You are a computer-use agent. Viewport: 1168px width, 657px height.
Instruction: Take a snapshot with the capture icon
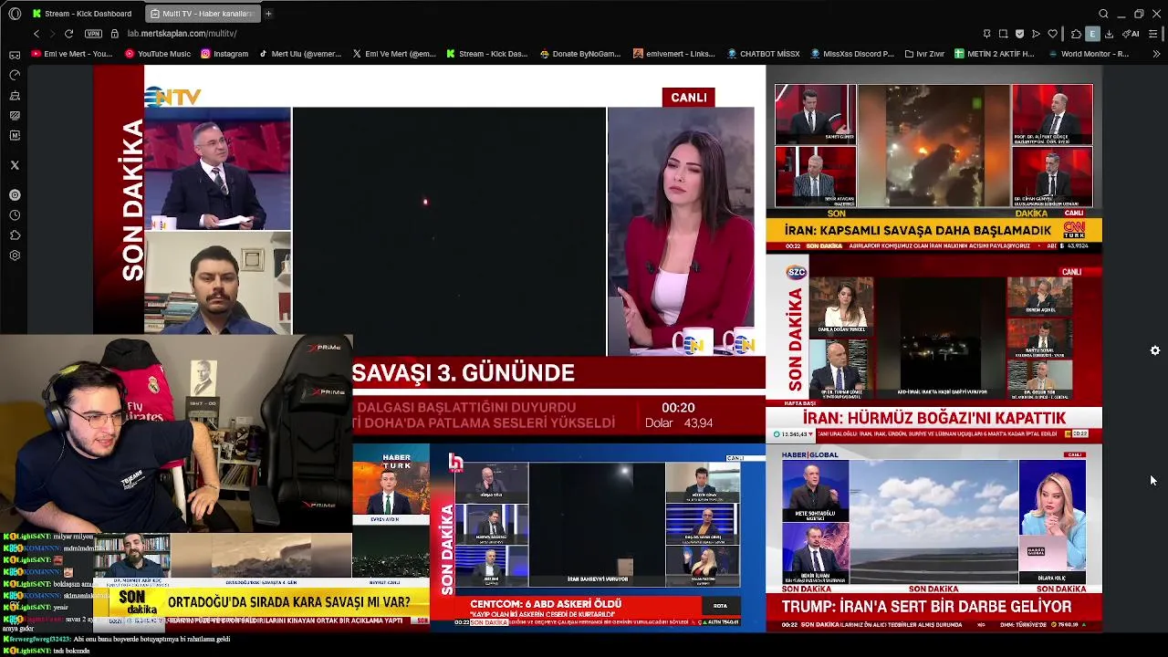(x=1003, y=34)
